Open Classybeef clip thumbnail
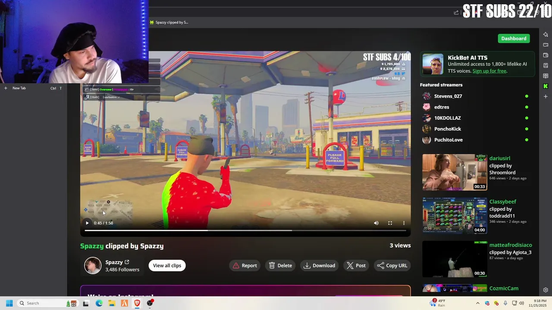Screen dimensions: 552x310 point(455,216)
